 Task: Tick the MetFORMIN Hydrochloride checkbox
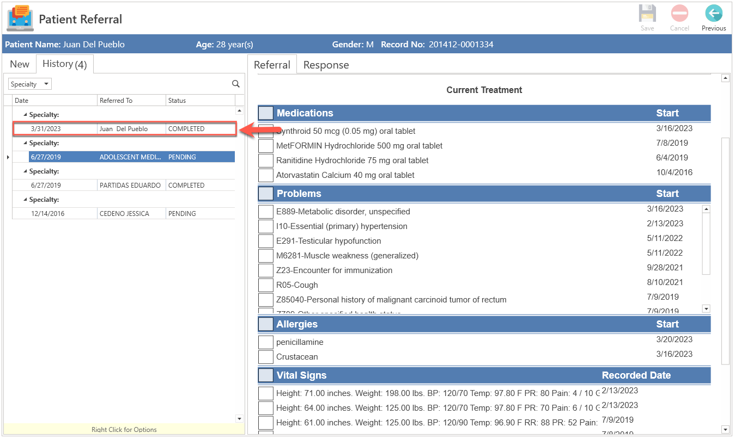pyautogui.click(x=265, y=146)
